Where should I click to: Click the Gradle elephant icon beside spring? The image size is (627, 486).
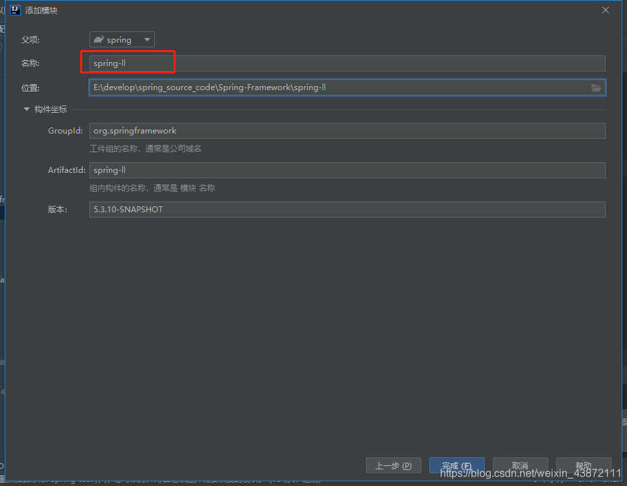(x=98, y=40)
